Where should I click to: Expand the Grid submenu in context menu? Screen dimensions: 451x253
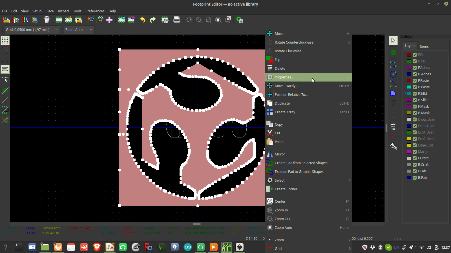[308, 249]
